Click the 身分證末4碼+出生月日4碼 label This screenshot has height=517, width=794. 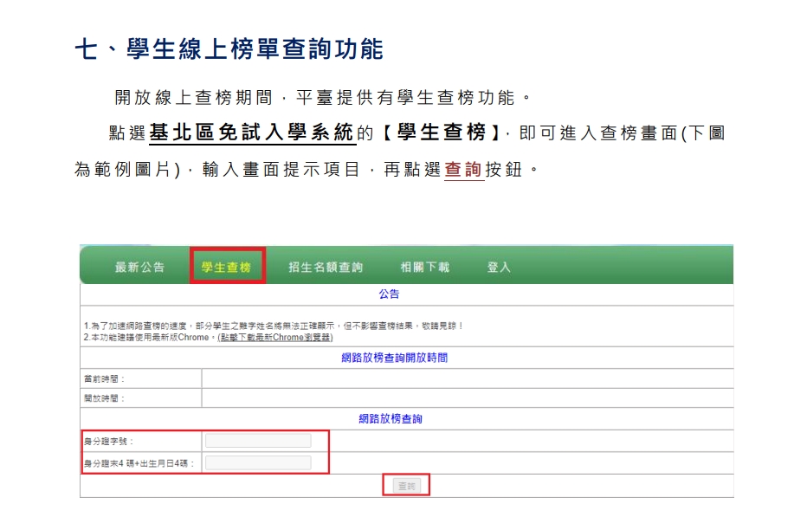coord(139,463)
